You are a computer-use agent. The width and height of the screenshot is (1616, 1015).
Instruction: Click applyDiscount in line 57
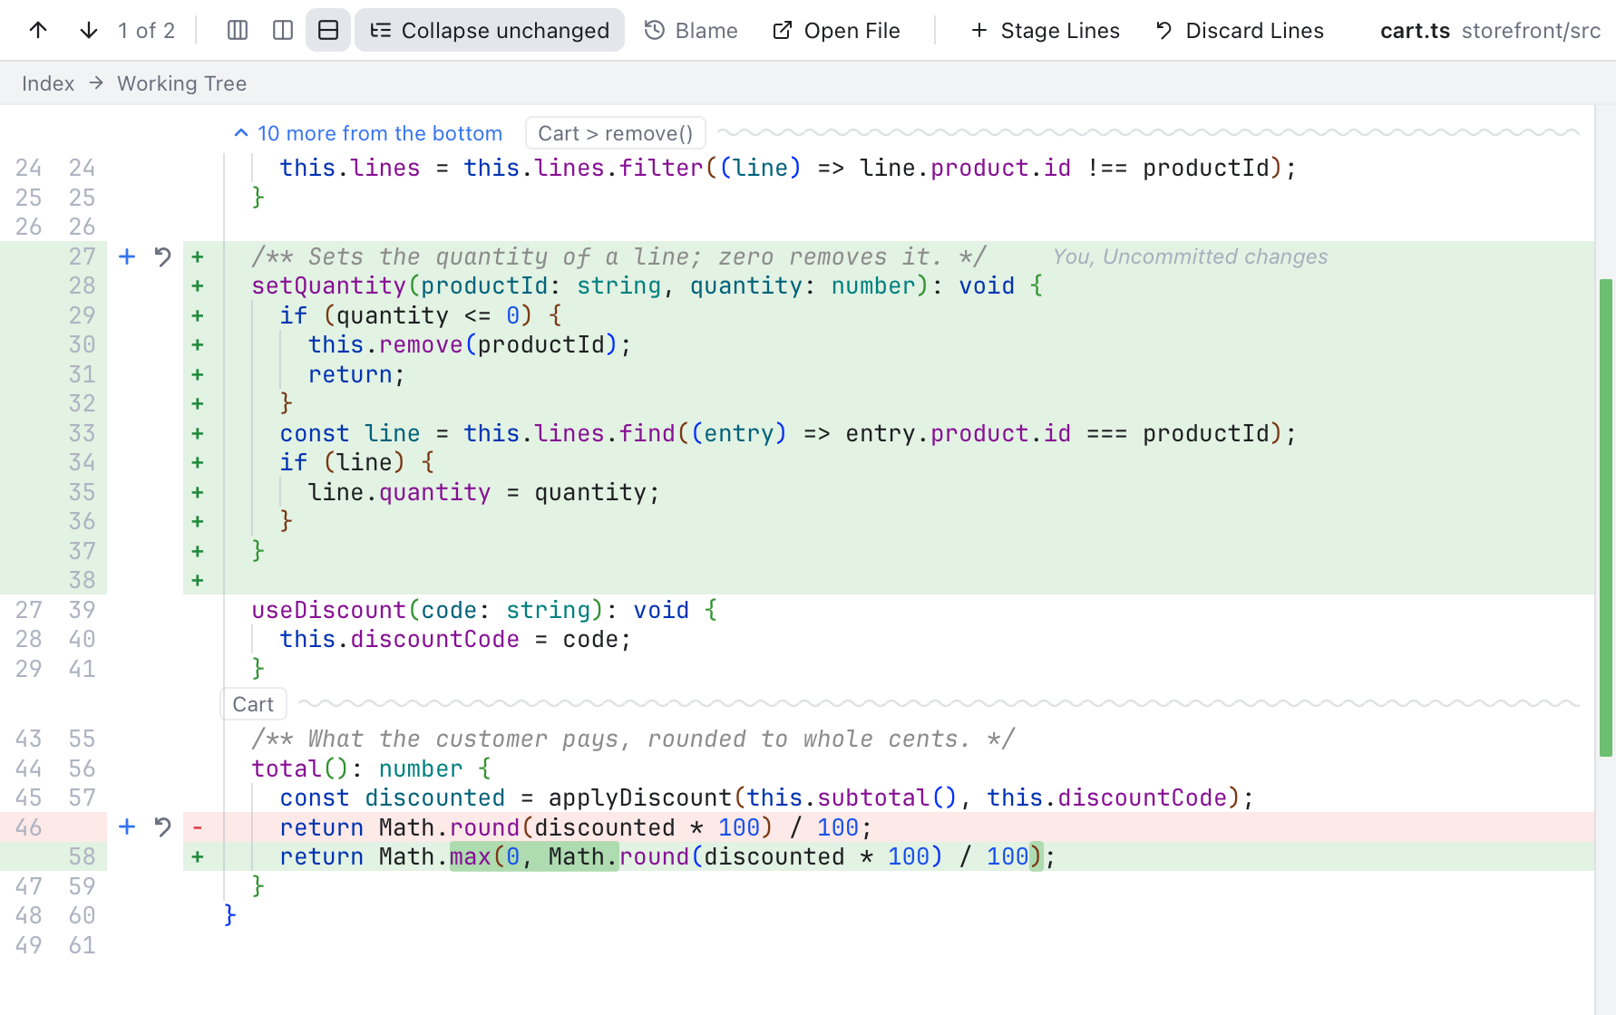(640, 797)
